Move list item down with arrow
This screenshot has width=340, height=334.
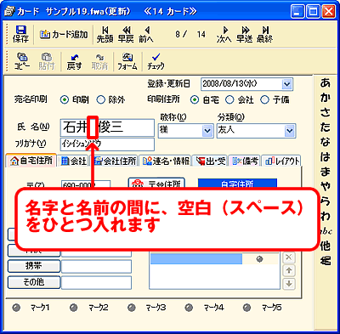(x=289, y=283)
